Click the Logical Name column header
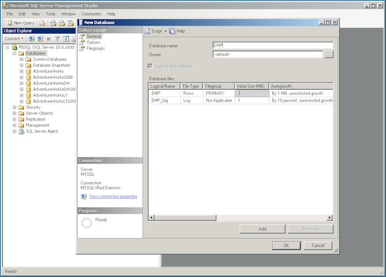This screenshot has width=386, height=277. (x=164, y=86)
